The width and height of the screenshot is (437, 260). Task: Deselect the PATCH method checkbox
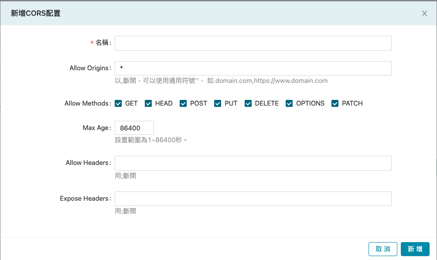tap(335, 103)
